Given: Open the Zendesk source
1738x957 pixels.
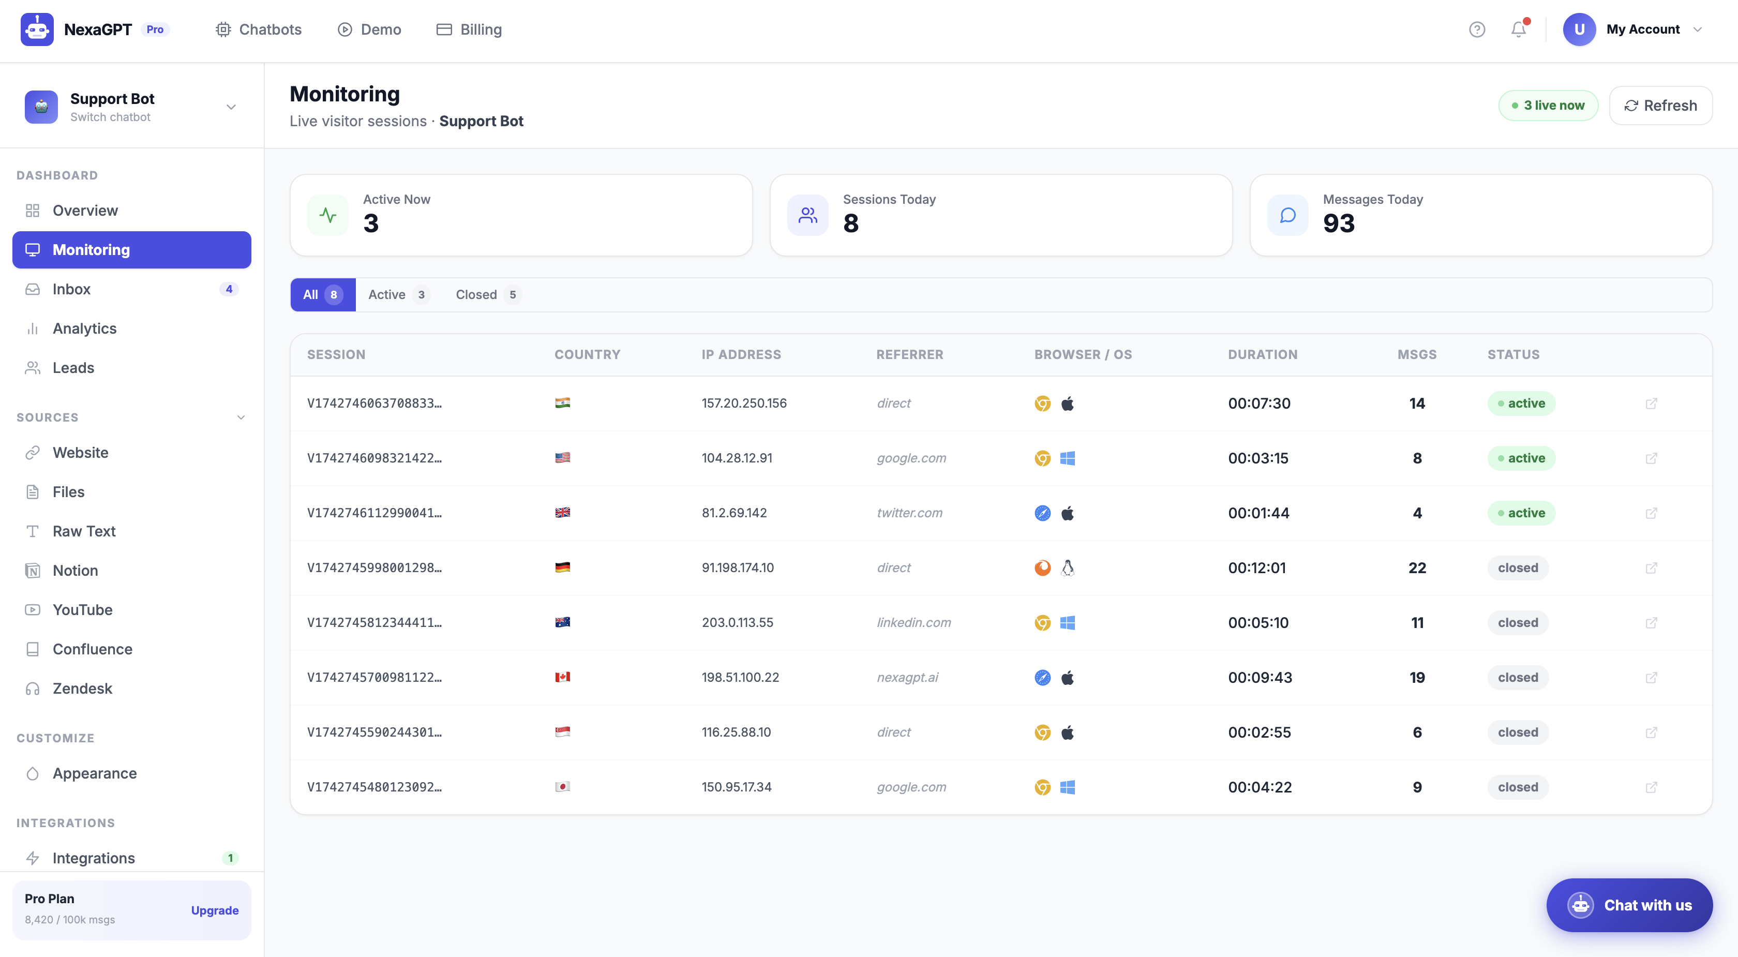Looking at the screenshot, I should tap(131, 689).
